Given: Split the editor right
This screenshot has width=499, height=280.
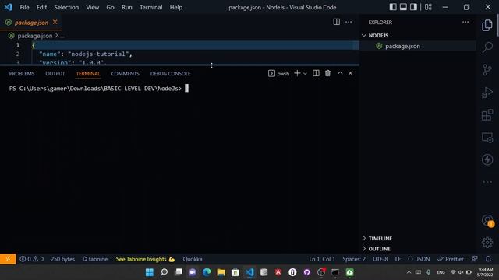Looking at the screenshot, I should pos(336,22).
